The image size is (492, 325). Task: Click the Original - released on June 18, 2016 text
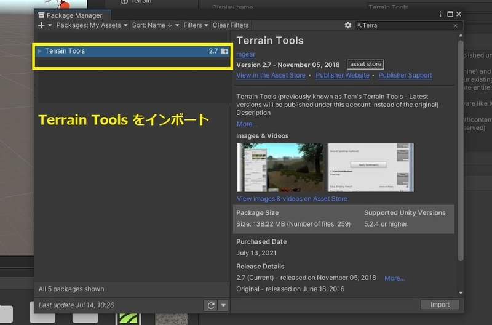pos(290,289)
